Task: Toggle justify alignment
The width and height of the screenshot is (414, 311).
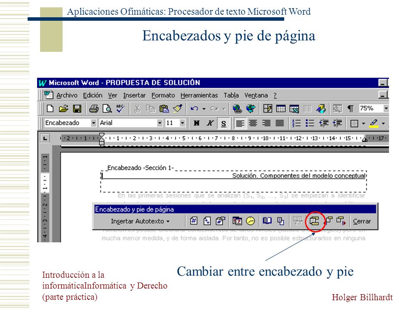Action: pos(279,123)
